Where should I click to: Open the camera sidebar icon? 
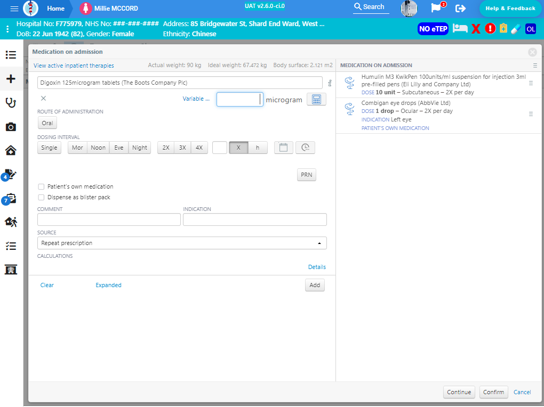[11, 127]
